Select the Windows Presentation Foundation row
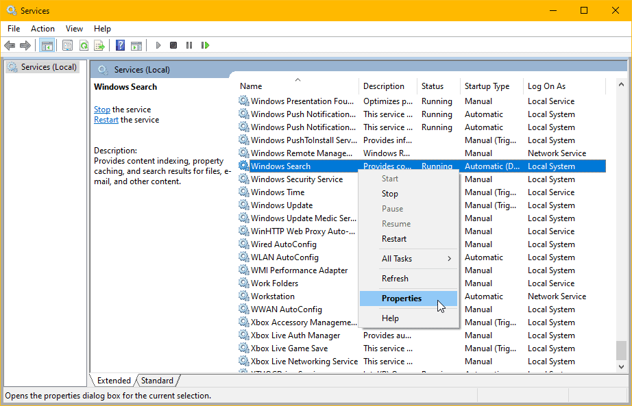 tap(422, 101)
